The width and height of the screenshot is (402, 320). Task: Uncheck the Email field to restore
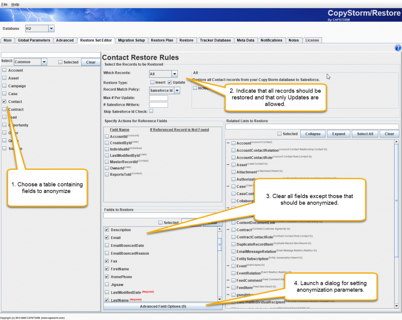(x=107, y=237)
